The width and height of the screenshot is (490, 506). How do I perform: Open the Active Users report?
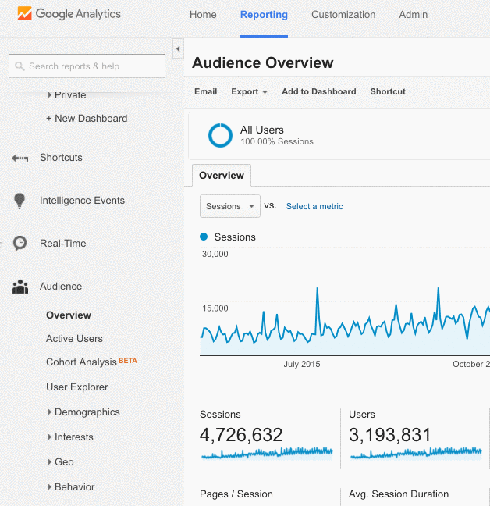click(74, 339)
